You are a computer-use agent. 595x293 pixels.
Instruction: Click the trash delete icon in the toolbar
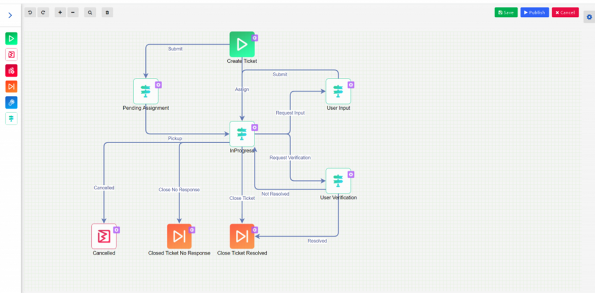coord(107,13)
